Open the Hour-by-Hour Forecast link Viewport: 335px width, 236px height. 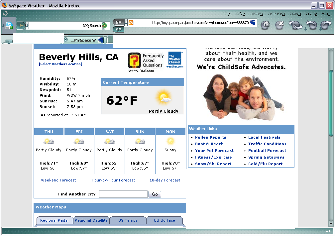pyautogui.click(x=113, y=180)
